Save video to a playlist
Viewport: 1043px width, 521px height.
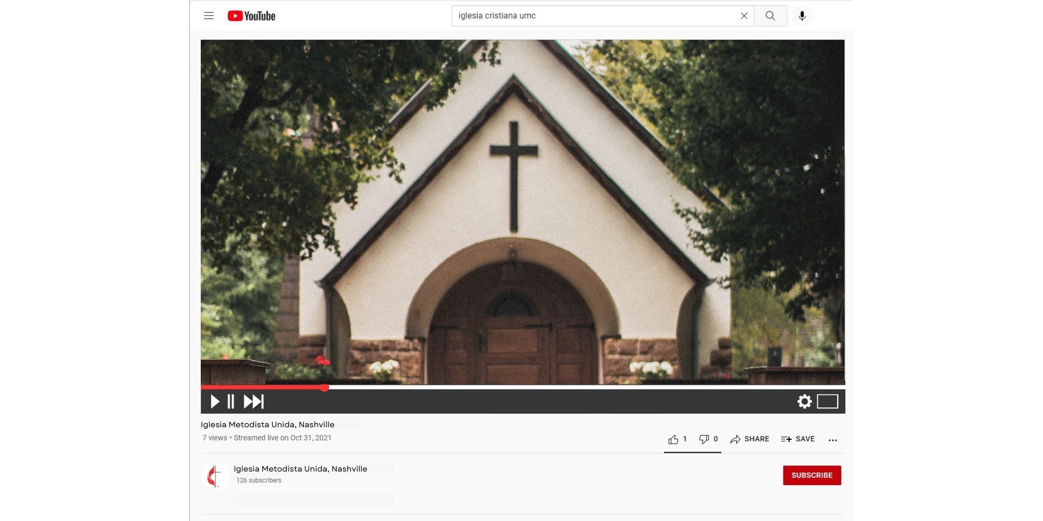click(797, 439)
